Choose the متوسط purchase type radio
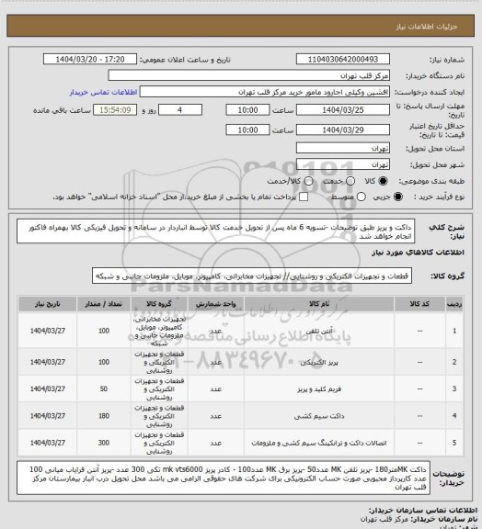Screen dimensions: 482x529 point(361,197)
